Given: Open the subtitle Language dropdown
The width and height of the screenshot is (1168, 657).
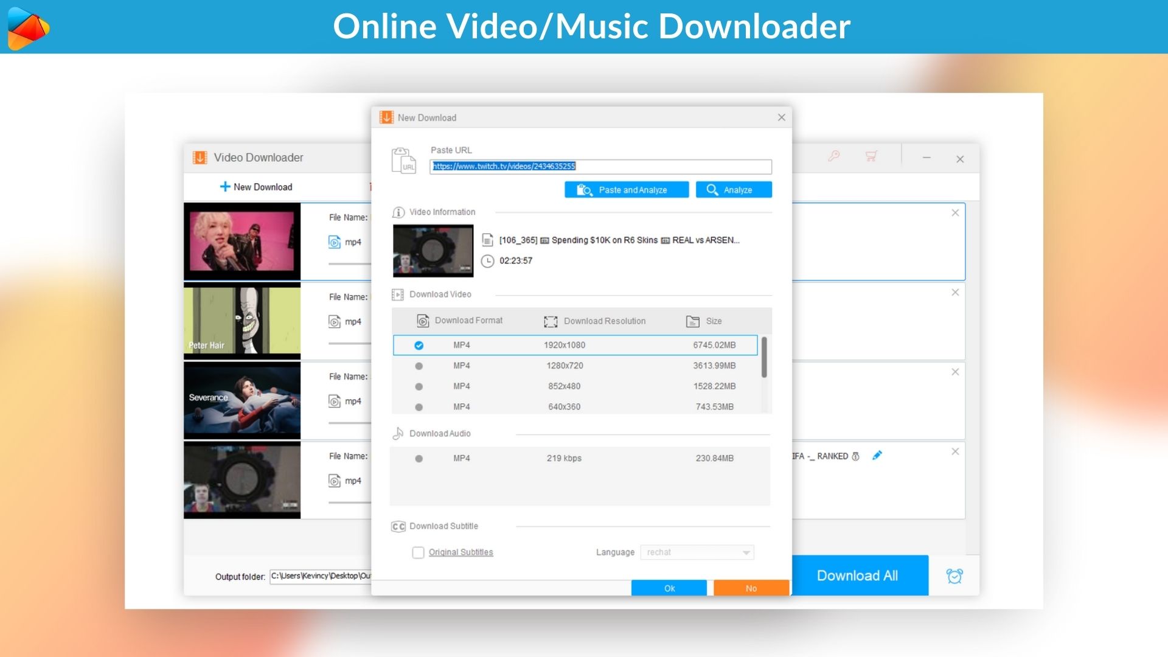Looking at the screenshot, I should pos(697,552).
